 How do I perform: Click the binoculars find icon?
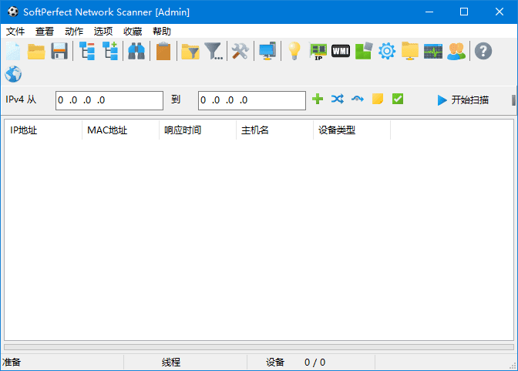click(x=136, y=52)
